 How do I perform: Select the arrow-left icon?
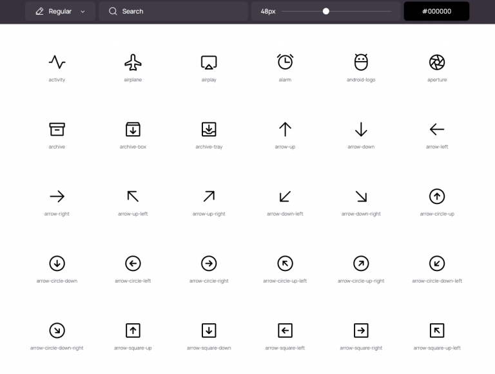point(437,129)
